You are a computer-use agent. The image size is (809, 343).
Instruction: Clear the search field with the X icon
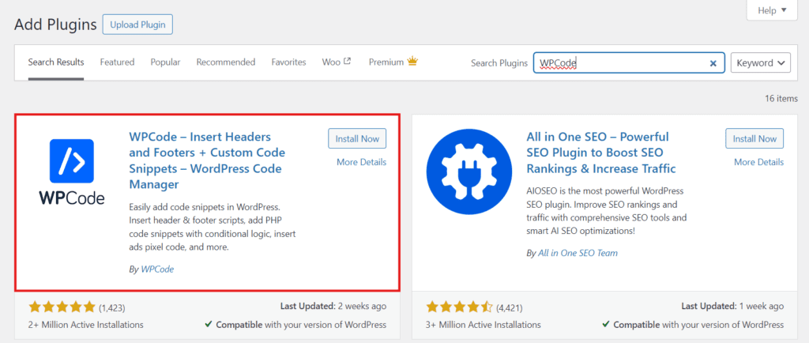tap(713, 63)
